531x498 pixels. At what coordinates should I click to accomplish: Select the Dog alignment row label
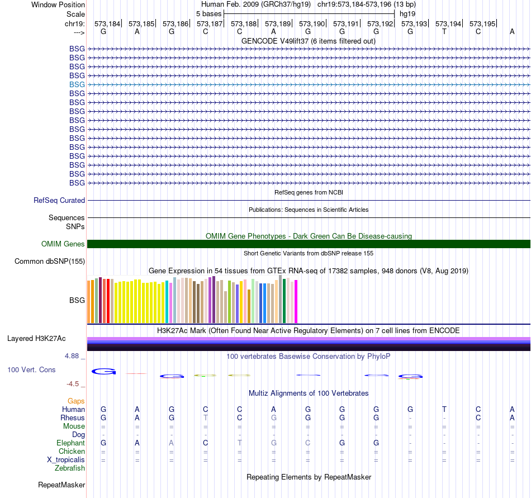pos(78,435)
